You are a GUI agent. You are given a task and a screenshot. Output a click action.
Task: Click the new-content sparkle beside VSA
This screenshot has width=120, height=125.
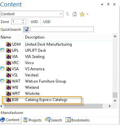(2, 69)
